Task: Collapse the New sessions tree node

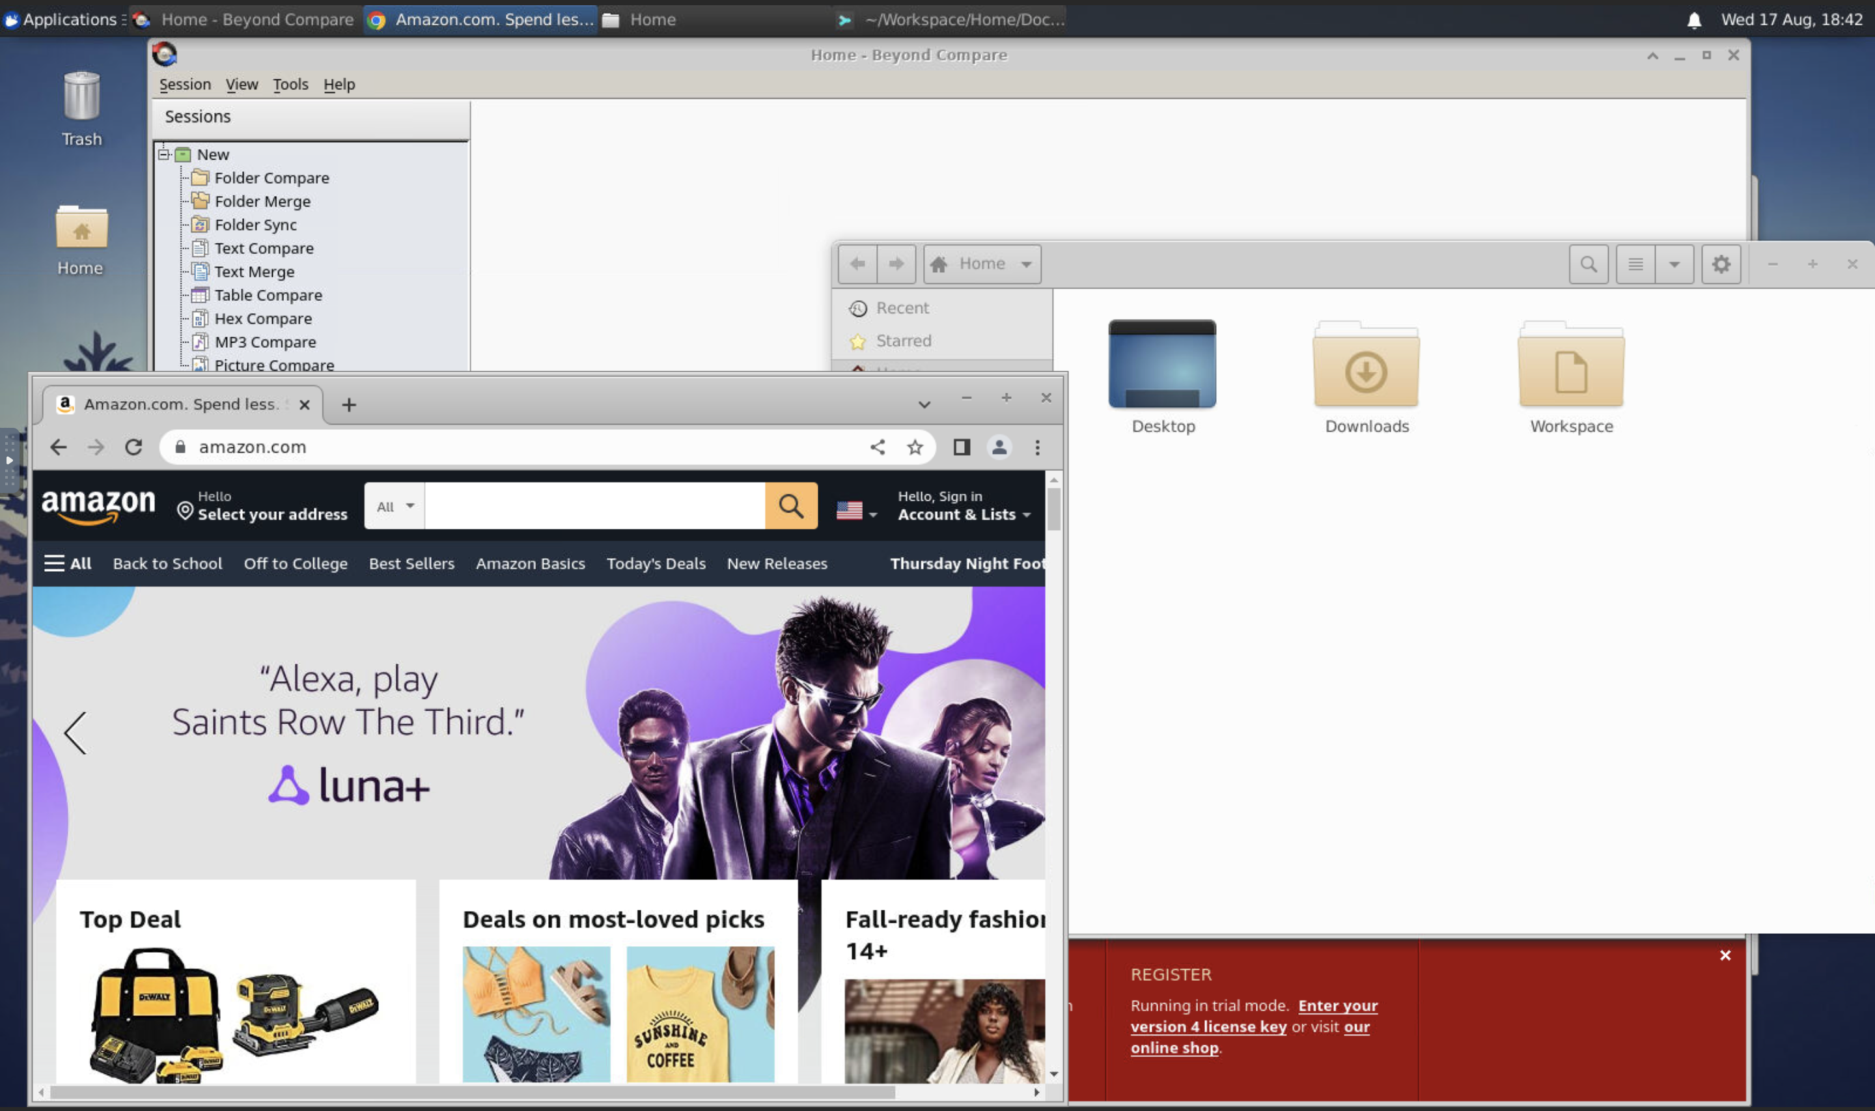Action: pyautogui.click(x=163, y=154)
